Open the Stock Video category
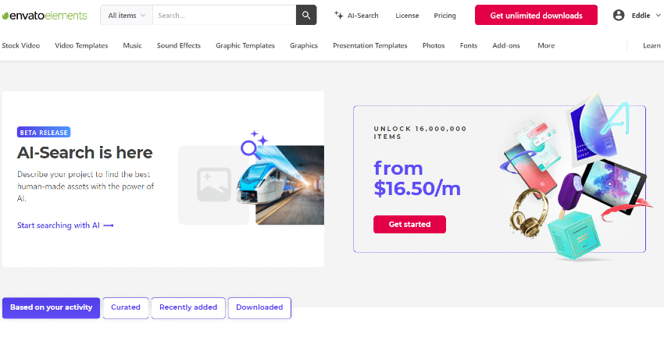The width and height of the screenshot is (664, 348). [21, 45]
